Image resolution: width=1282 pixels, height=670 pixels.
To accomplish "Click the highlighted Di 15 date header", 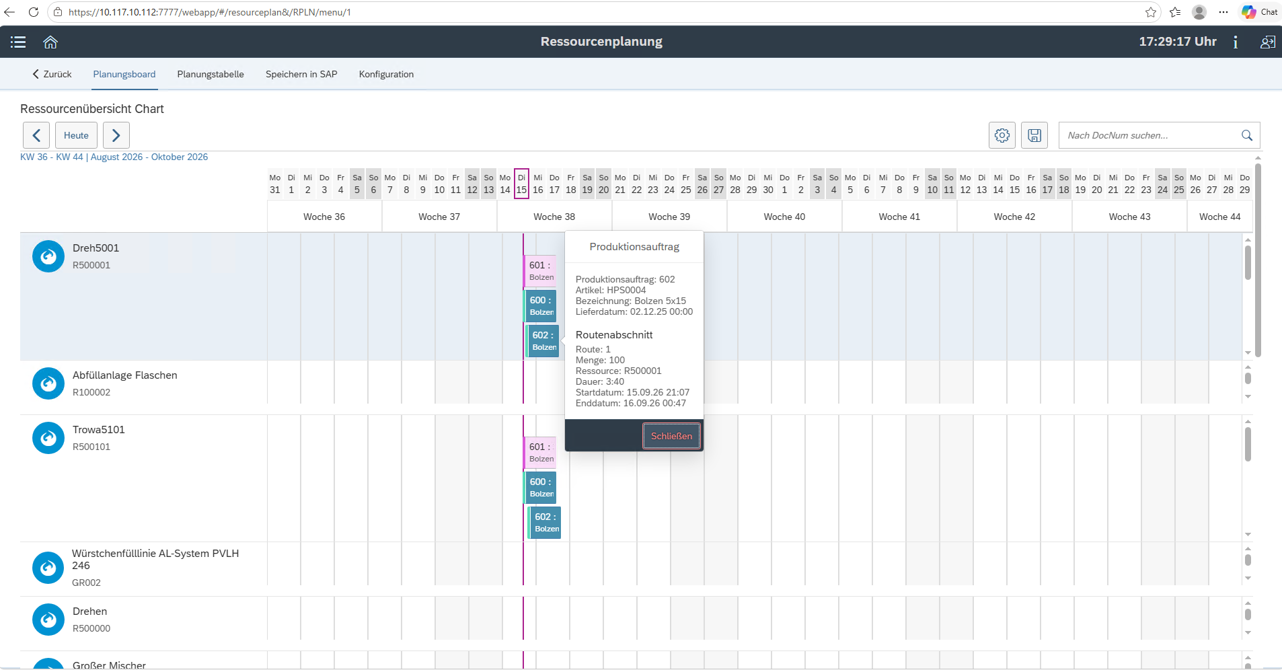I will [521, 184].
